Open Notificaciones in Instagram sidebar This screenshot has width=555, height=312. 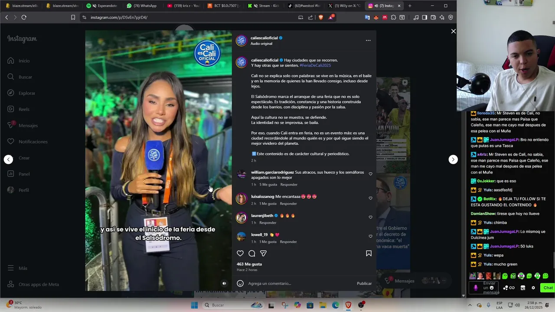(27, 142)
